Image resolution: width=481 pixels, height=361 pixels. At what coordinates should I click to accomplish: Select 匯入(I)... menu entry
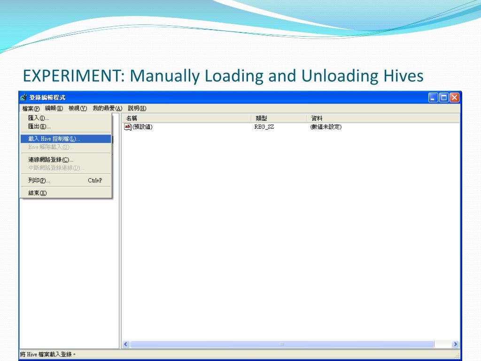39,118
